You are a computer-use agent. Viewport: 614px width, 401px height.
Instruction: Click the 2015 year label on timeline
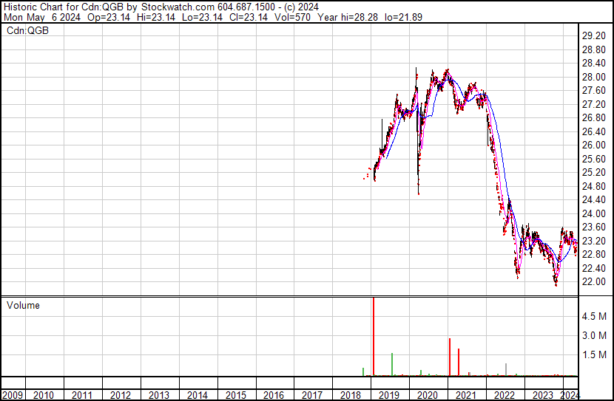click(235, 395)
